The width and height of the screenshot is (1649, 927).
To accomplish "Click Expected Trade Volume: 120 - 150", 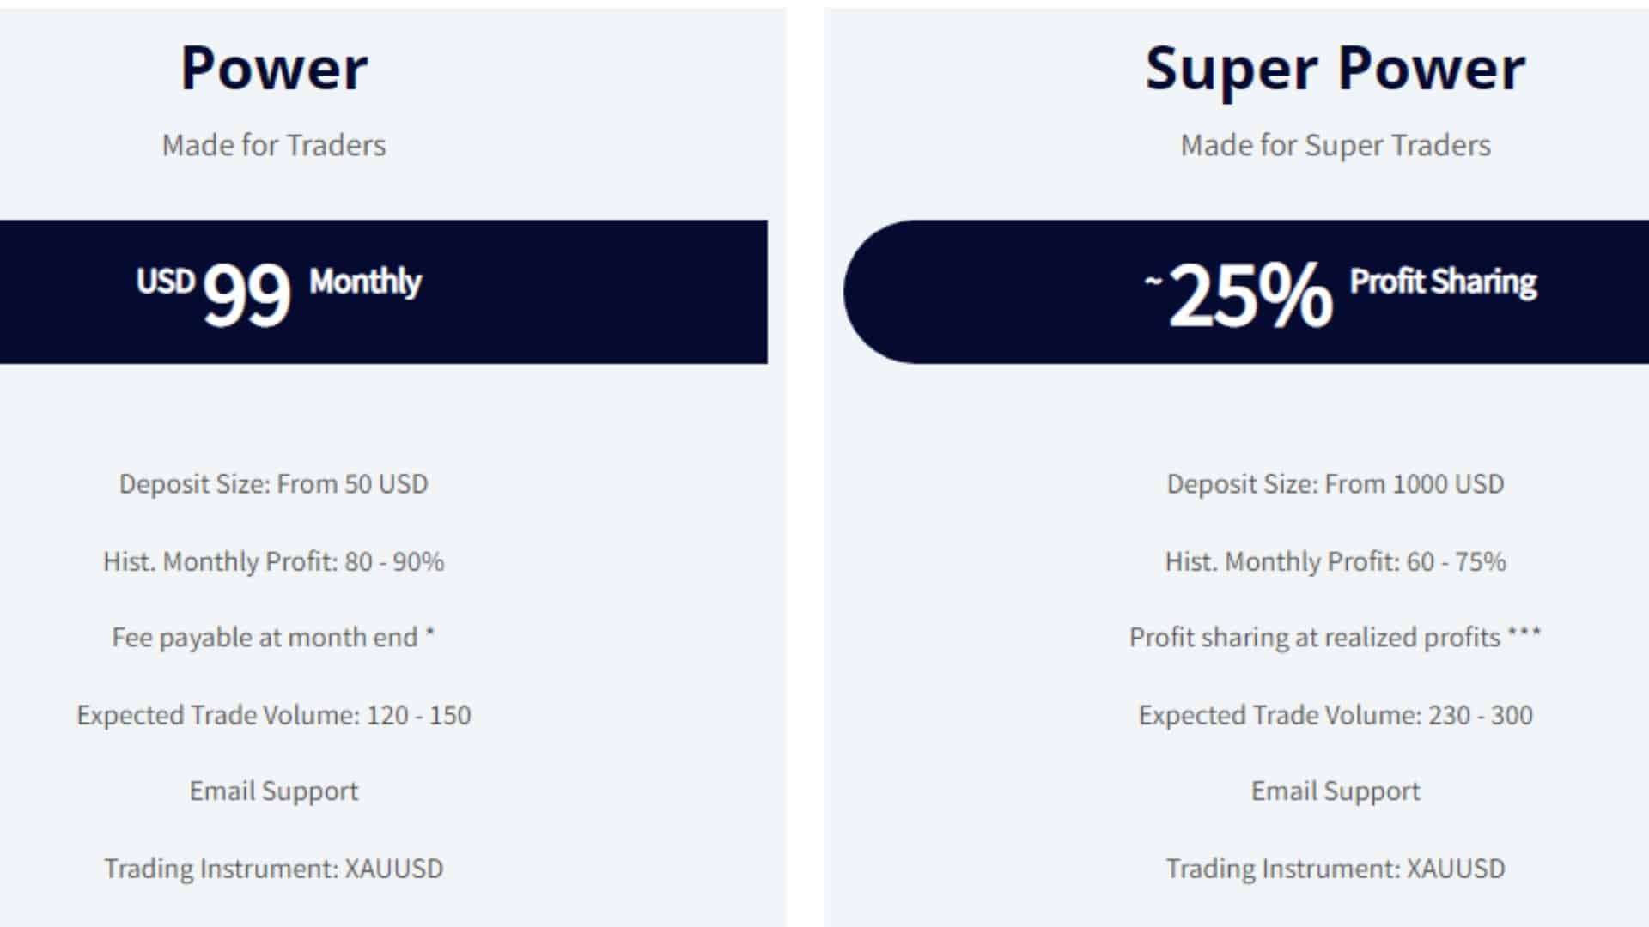I will [274, 715].
